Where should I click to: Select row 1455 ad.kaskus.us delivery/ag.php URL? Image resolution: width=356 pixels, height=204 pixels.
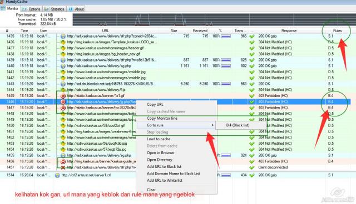point(99,155)
